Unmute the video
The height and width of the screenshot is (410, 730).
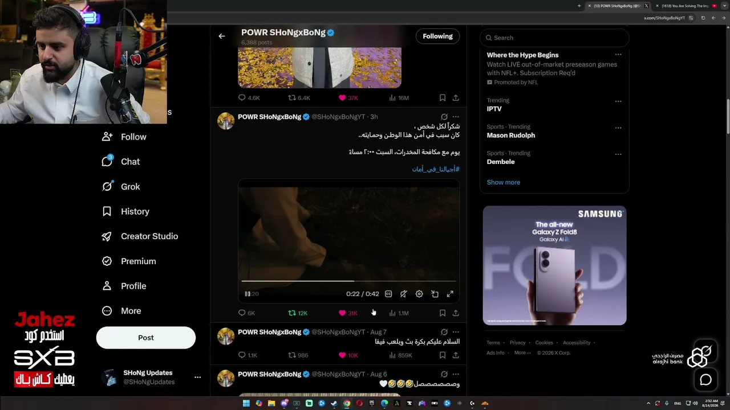click(x=404, y=294)
